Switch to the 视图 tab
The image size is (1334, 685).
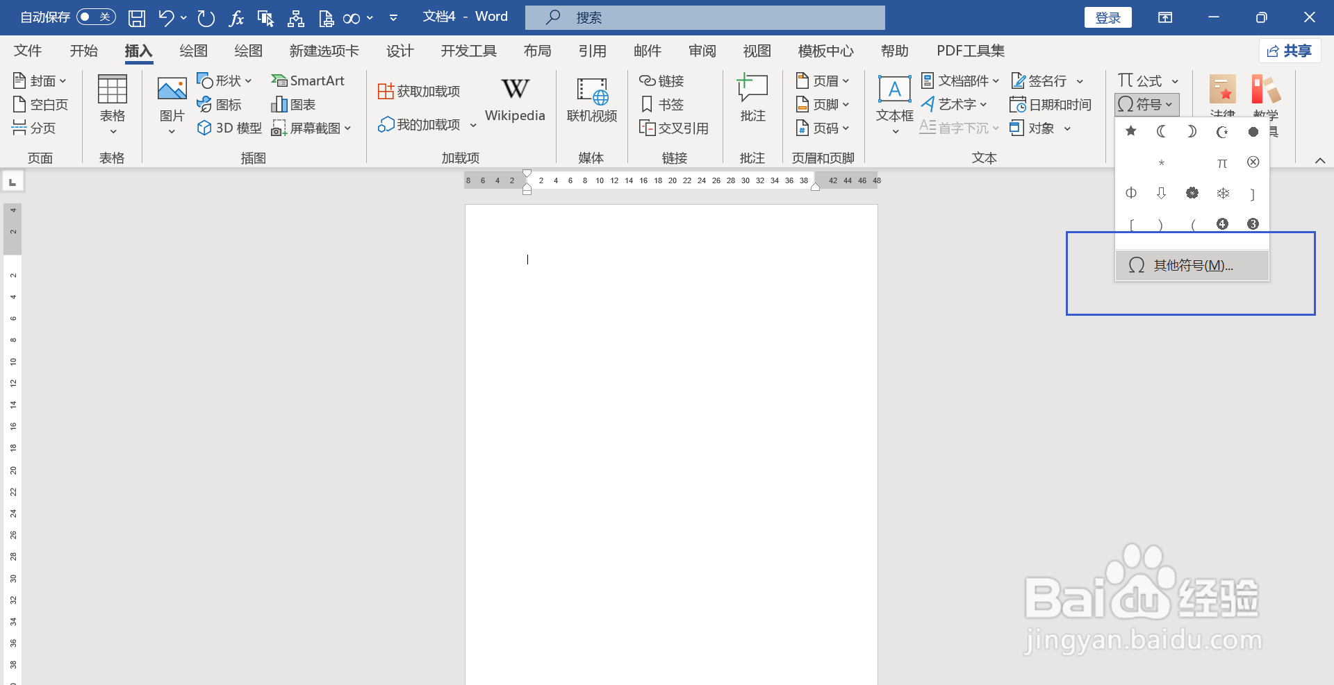tap(757, 51)
